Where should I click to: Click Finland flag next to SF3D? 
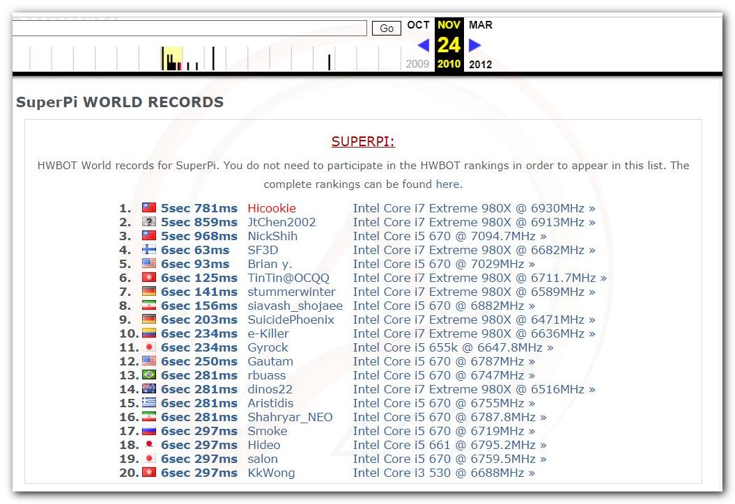(x=149, y=249)
